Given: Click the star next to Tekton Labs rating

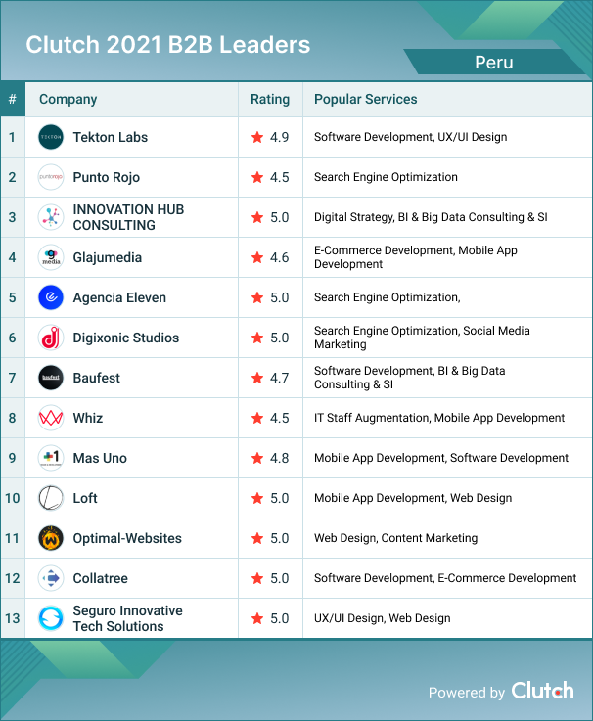Looking at the screenshot, I should [257, 137].
